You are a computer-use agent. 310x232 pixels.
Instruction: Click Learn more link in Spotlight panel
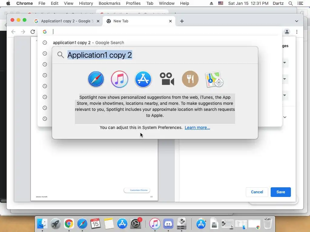tap(197, 128)
